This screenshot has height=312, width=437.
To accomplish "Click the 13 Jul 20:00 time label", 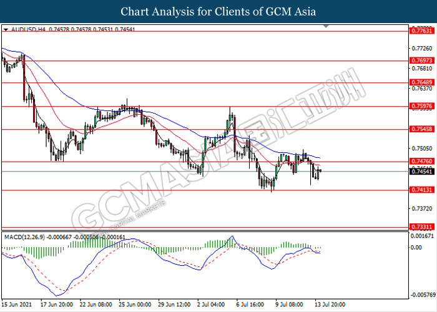I will pos(330,305).
